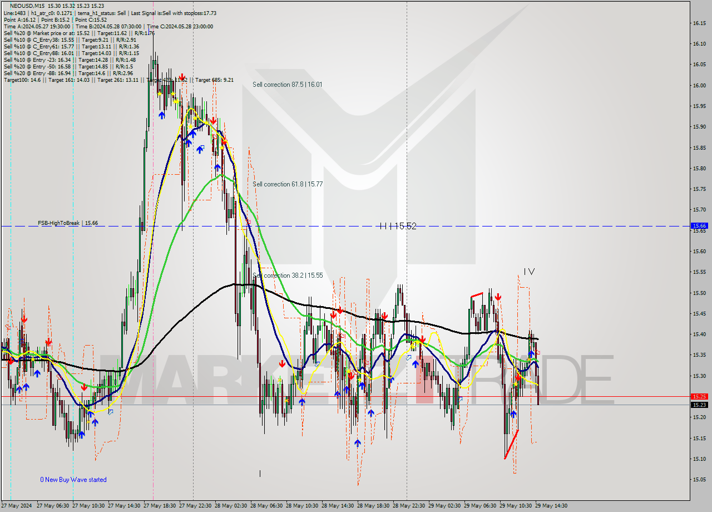This screenshot has height=512, width=712.
Task: Click the '28 May 14:30' time label
Action: (x=337, y=506)
